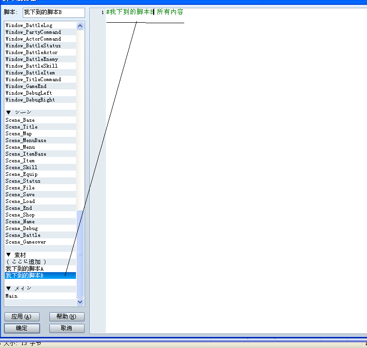Open the Scene_Status script
Screen dimensions: 367x348
coord(40,181)
